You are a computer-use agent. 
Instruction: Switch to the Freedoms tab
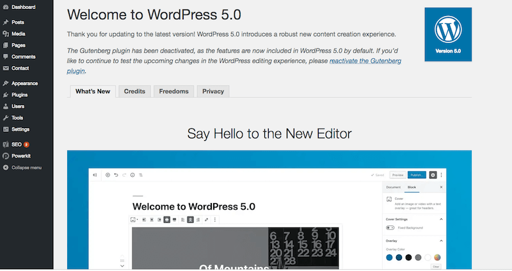[x=173, y=91]
